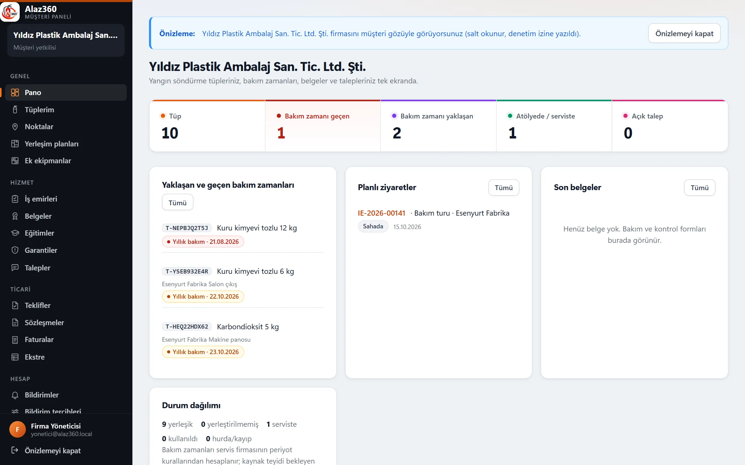This screenshot has height=465, width=745.
Task: Click the Eğitimler graduation cap icon
Action: (15, 233)
